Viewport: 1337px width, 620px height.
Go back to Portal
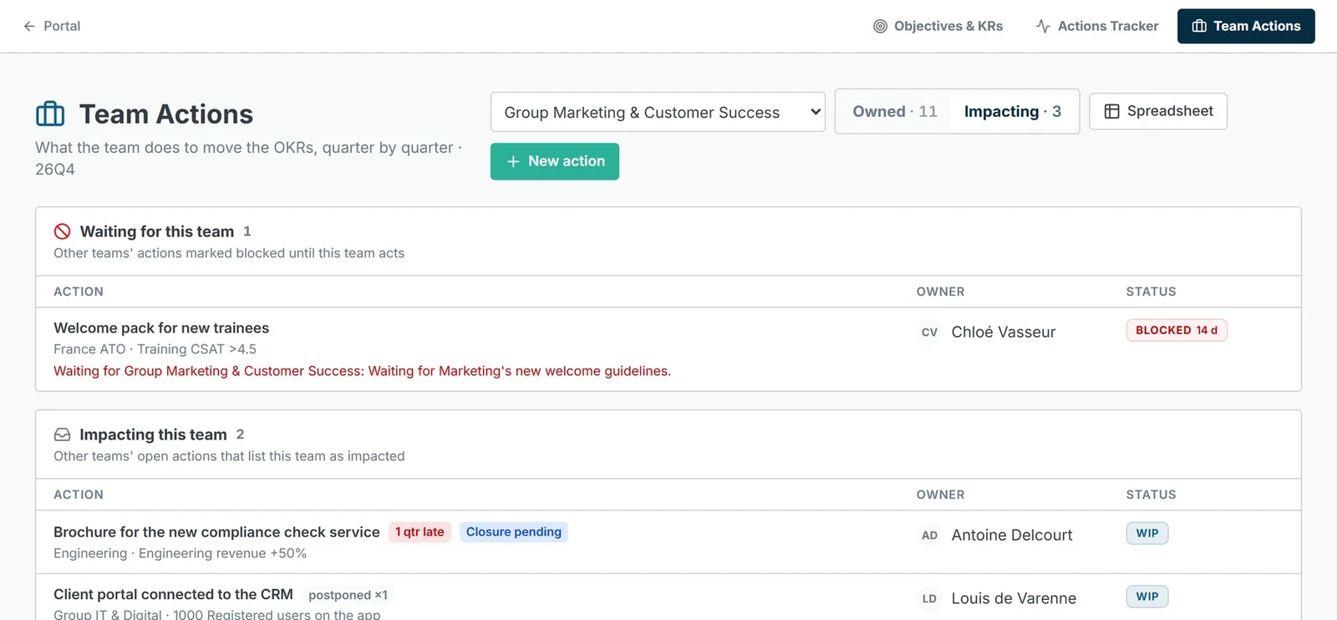coord(52,26)
